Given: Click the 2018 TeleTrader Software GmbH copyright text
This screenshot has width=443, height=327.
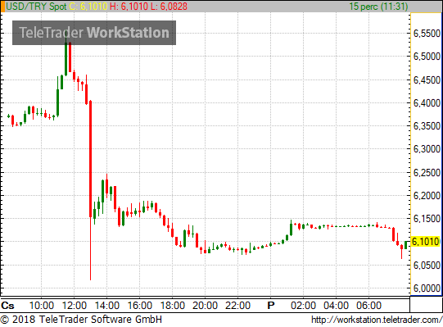Looking at the screenshot, I should click(81, 320).
